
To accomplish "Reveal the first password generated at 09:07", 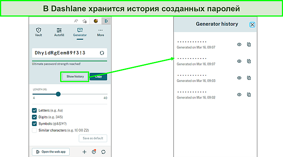I will [239, 44].
